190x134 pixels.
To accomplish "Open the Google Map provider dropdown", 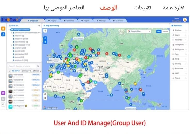I will coord(139,31).
